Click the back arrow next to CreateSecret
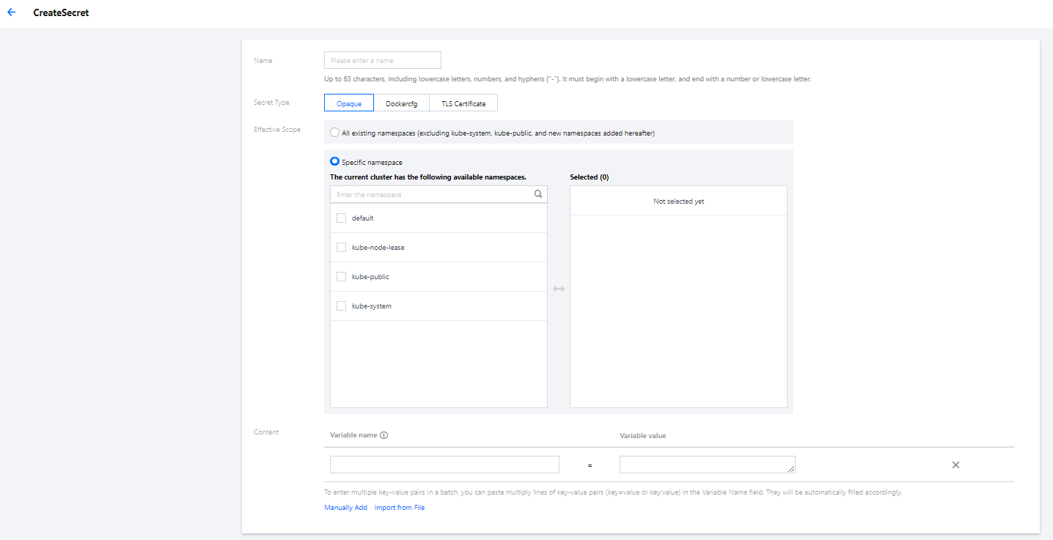1053x540 pixels. (x=11, y=12)
